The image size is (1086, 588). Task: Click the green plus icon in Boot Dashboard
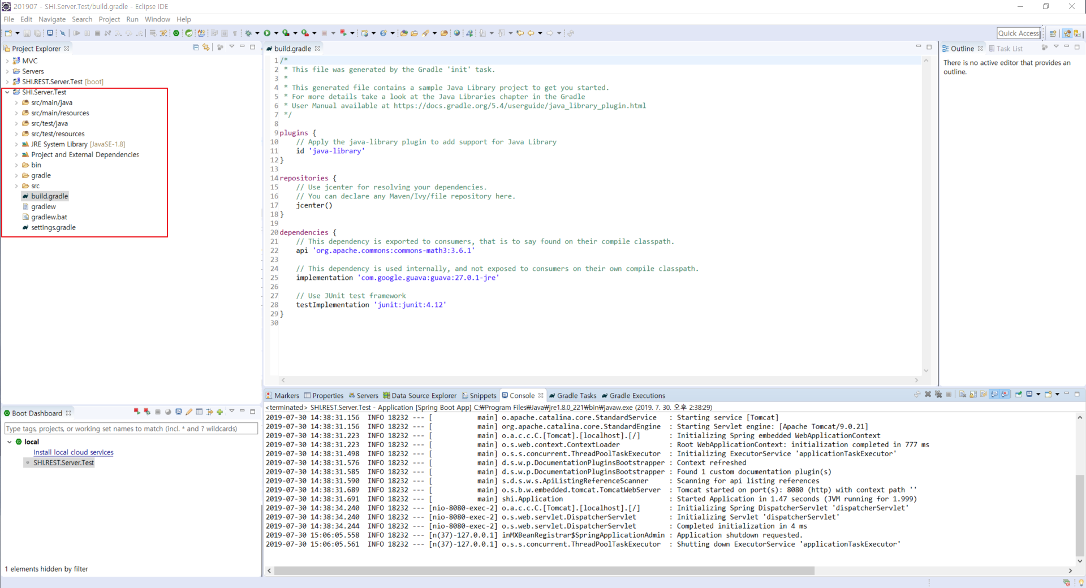(219, 412)
